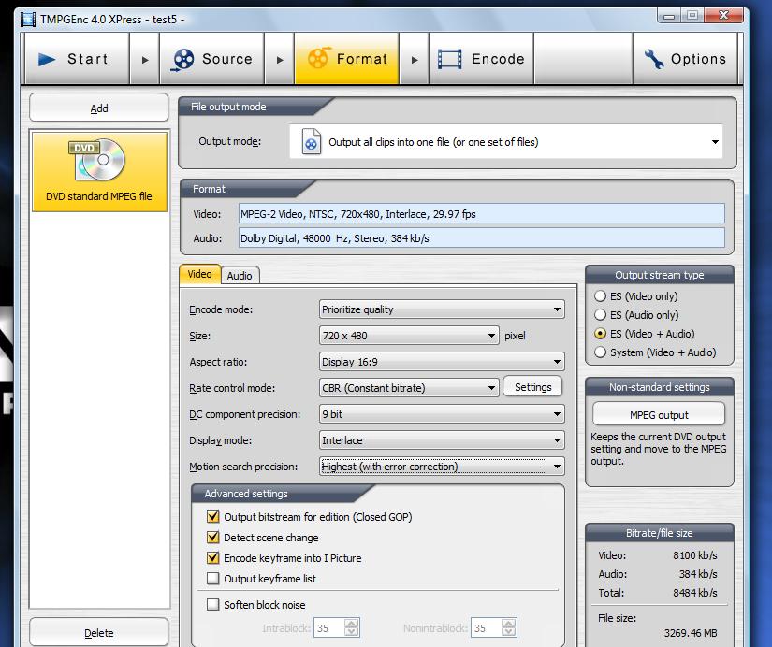This screenshot has width=772, height=647.
Task: Click the Total 8484 kb/s value
Action: (x=695, y=593)
